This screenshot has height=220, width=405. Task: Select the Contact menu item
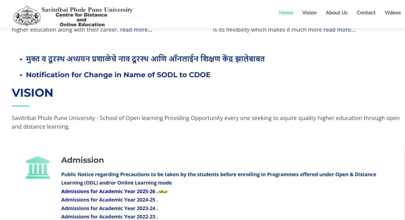pyautogui.click(x=366, y=13)
